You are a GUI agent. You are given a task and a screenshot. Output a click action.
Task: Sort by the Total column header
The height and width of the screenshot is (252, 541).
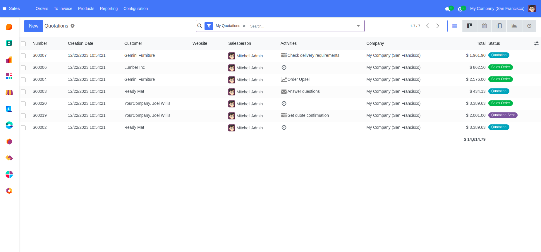coord(481,43)
